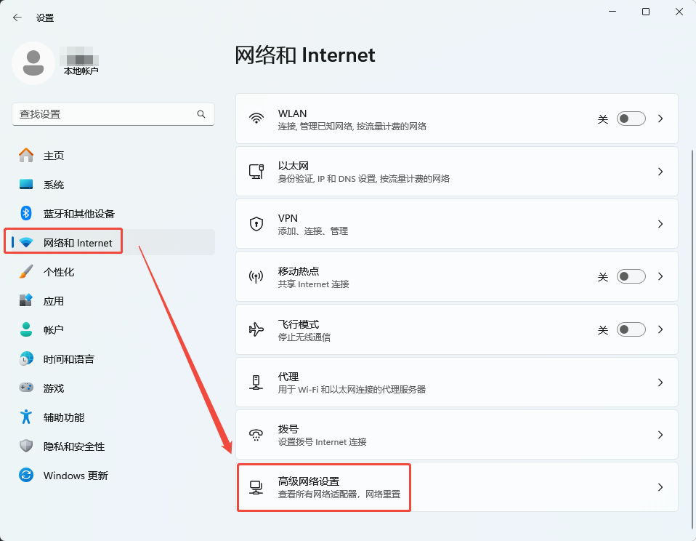Image resolution: width=696 pixels, height=541 pixels.
Task: Click the back arrow in the title bar
Action: [17, 17]
